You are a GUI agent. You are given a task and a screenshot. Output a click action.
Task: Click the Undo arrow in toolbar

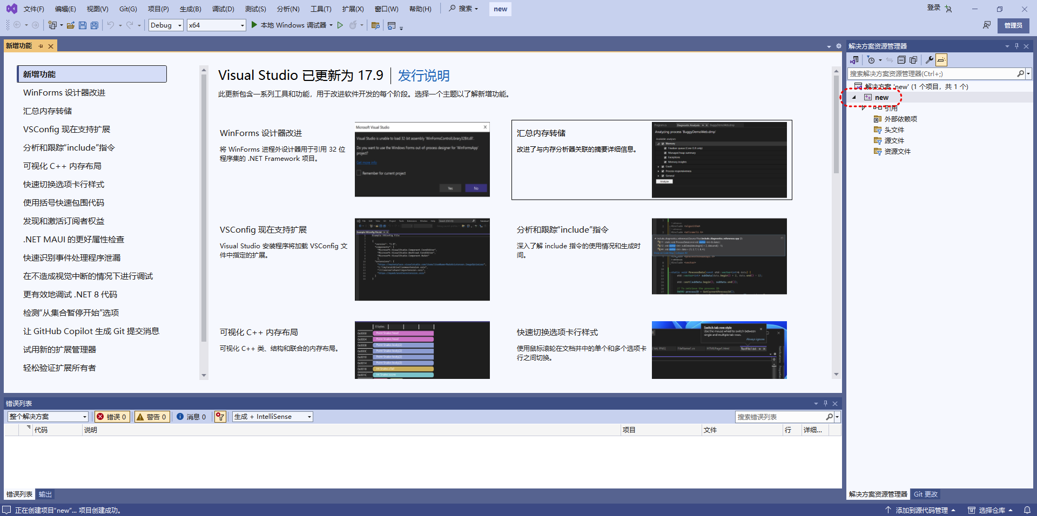[110, 25]
